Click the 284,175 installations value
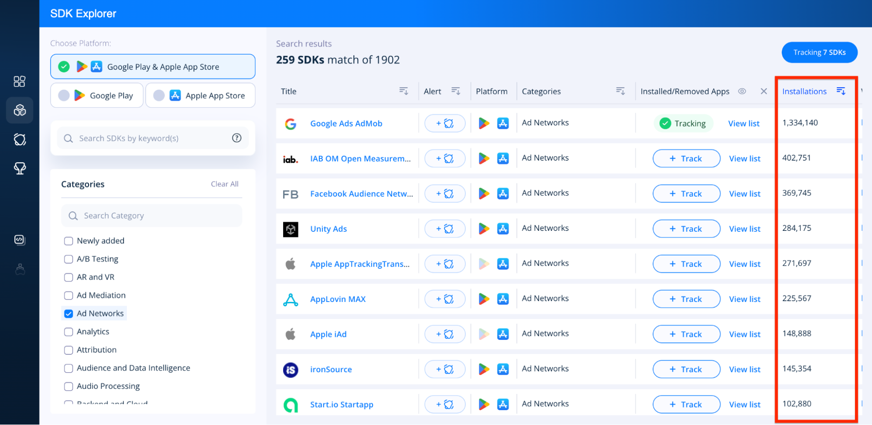 797,228
